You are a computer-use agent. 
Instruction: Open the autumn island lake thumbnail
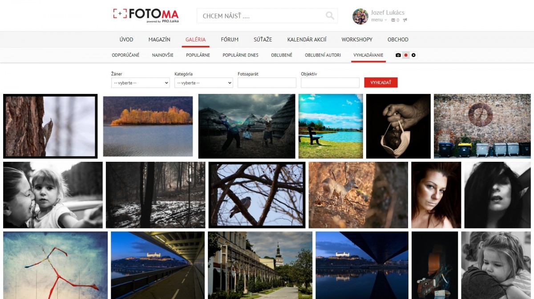coord(148,126)
